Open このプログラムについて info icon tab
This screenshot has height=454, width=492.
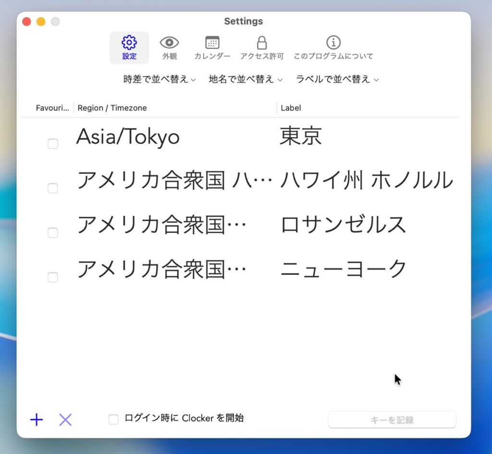pos(333,48)
